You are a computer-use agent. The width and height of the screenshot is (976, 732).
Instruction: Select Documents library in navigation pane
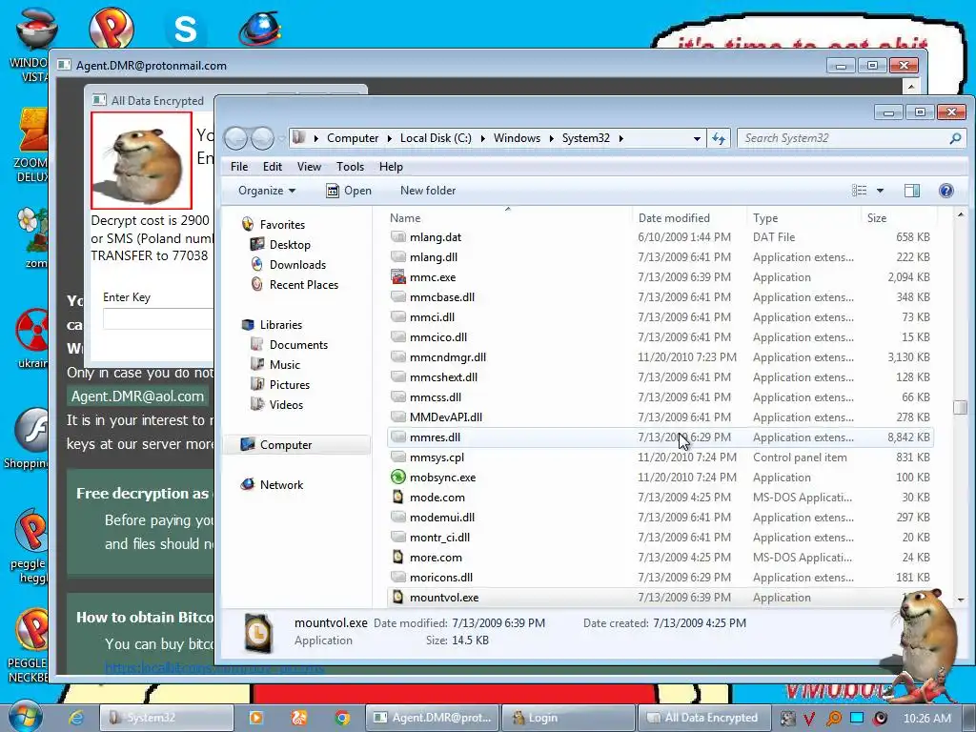[298, 345]
